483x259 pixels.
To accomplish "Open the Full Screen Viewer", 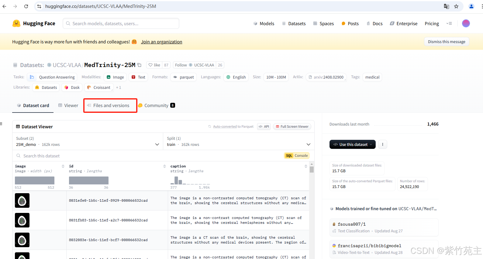I will (x=292, y=126).
